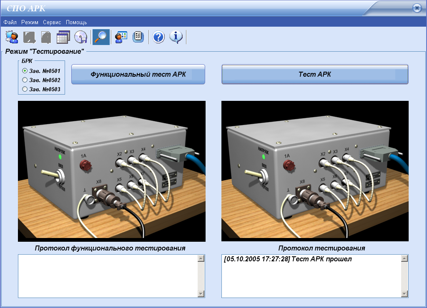This screenshot has height=308, width=427.
Task: Select the magnifying glass testing mode icon
Action: 101,38
